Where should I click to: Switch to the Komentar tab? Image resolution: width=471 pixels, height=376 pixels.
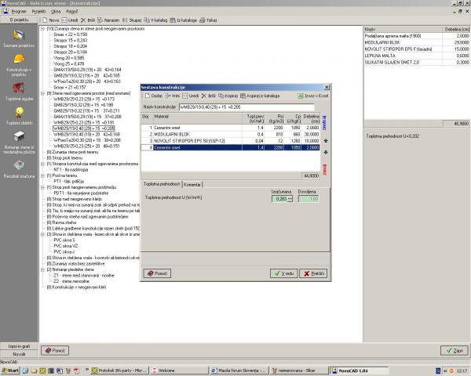click(193, 183)
